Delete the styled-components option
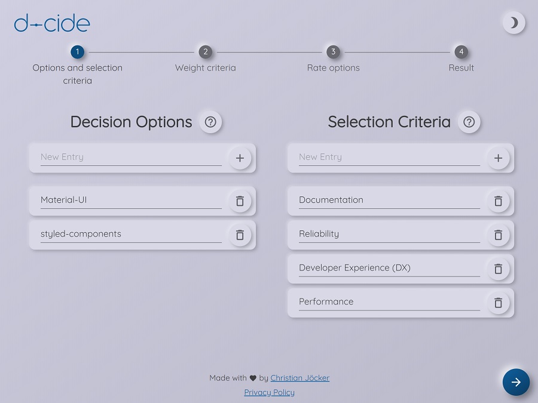Viewport: 538px width, 403px height. [240, 235]
